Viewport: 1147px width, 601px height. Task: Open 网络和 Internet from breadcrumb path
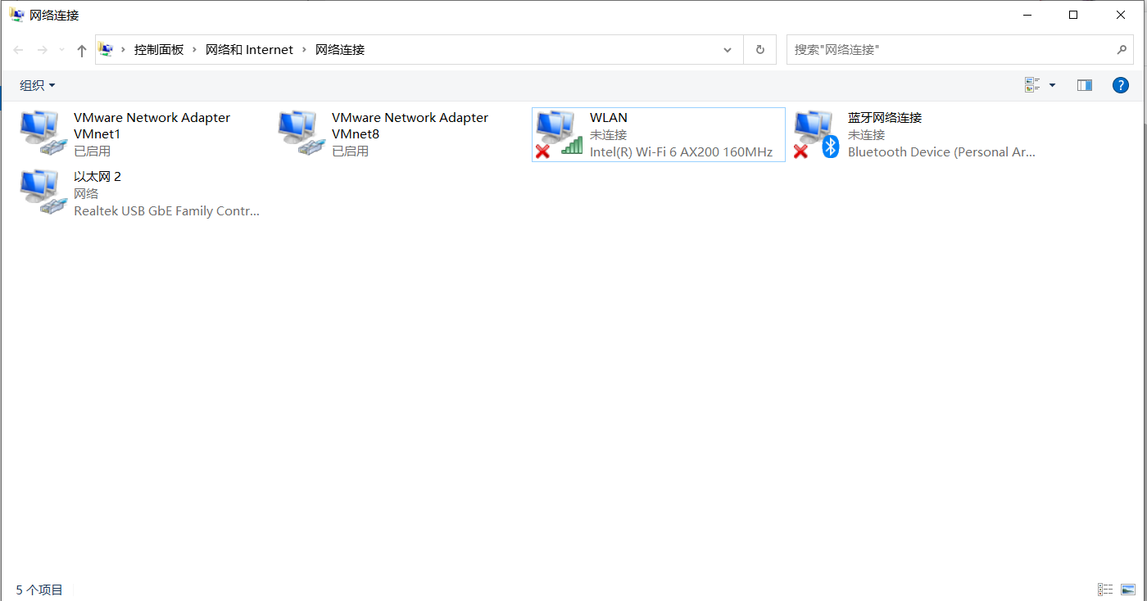249,49
